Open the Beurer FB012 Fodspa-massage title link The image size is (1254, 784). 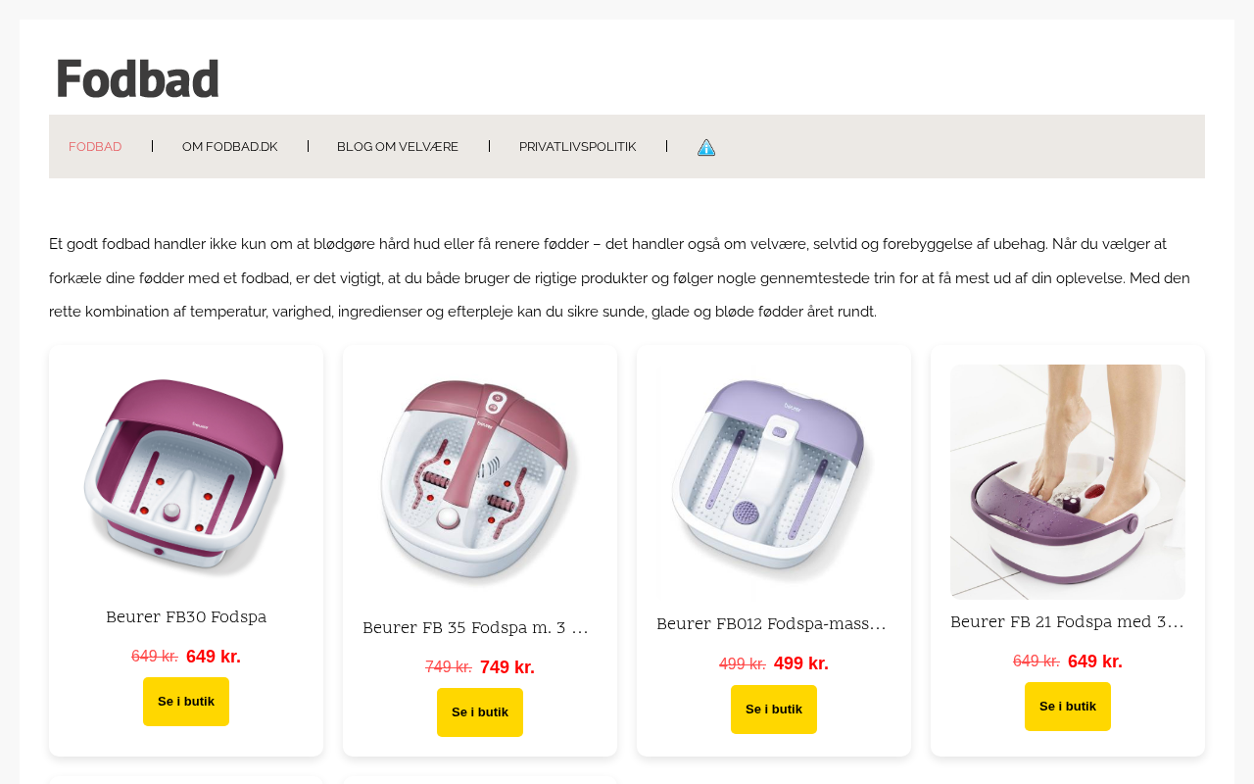click(x=771, y=624)
